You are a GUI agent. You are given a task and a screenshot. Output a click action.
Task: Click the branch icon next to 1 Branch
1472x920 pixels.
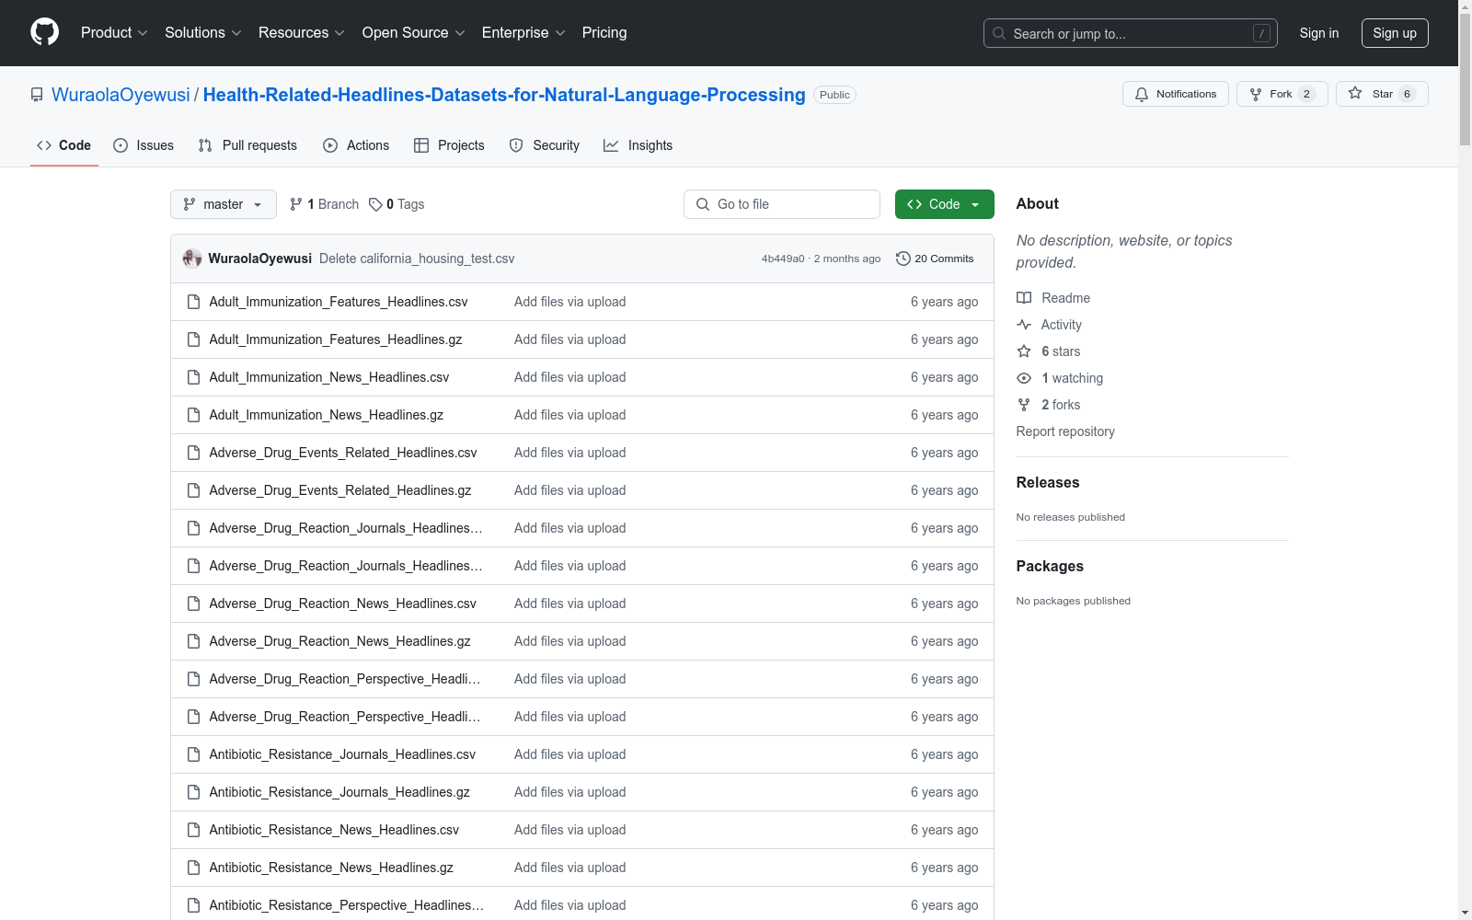[x=296, y=204]
